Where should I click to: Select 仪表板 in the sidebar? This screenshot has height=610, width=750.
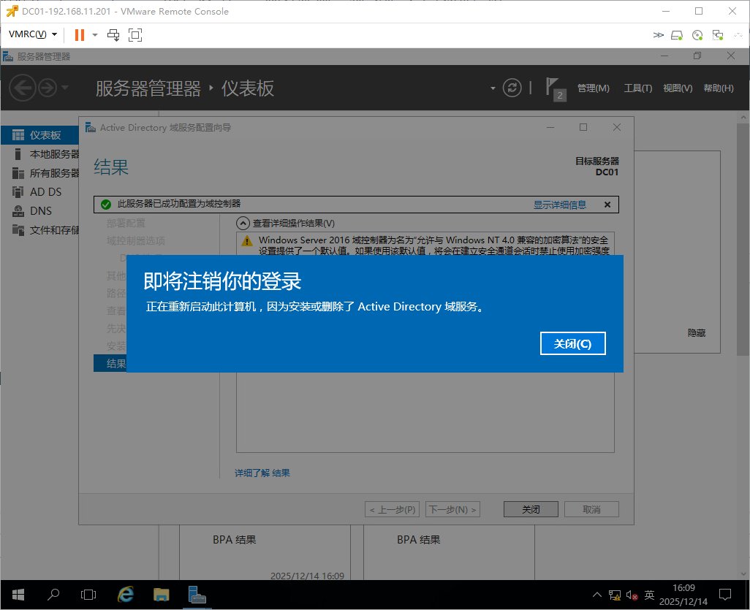[39, 135]
